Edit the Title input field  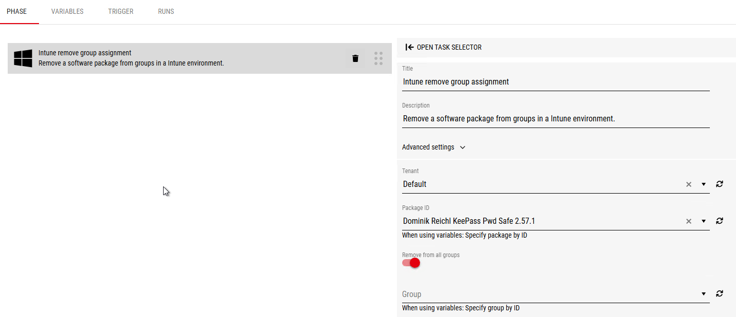pyautogui.click(x=556, y=82)
